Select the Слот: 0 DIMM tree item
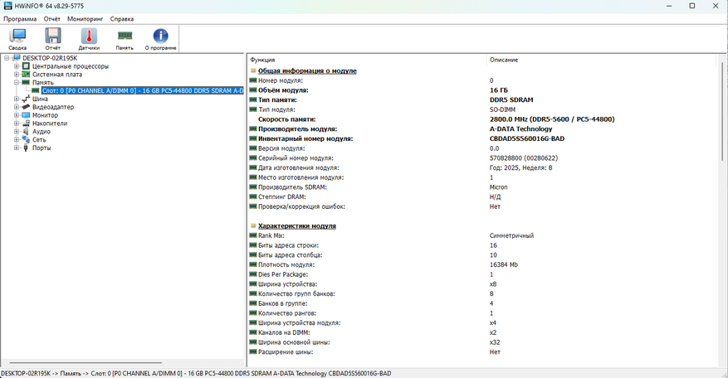The image size is (728, 378). click(x=143, y=91)
